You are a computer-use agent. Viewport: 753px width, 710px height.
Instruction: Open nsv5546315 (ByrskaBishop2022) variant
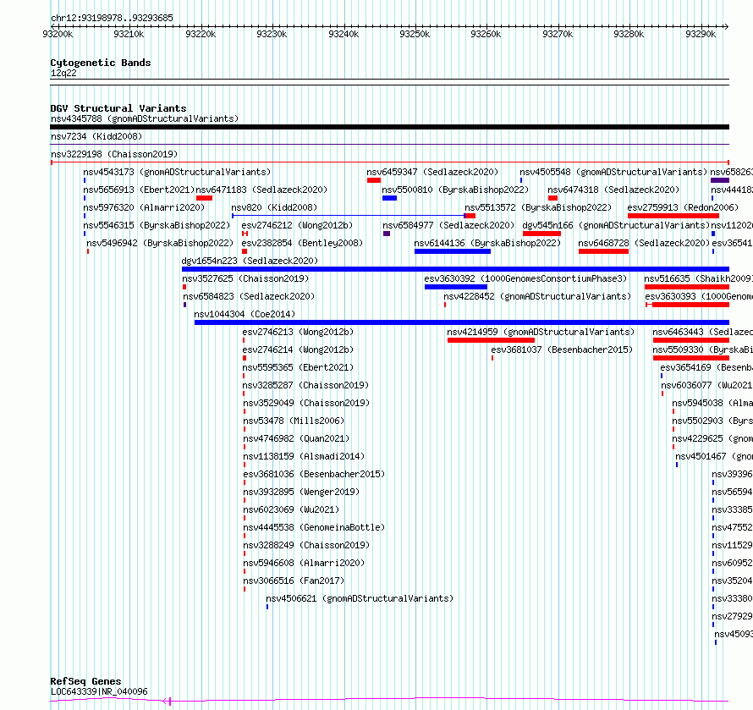click(157, 225)
